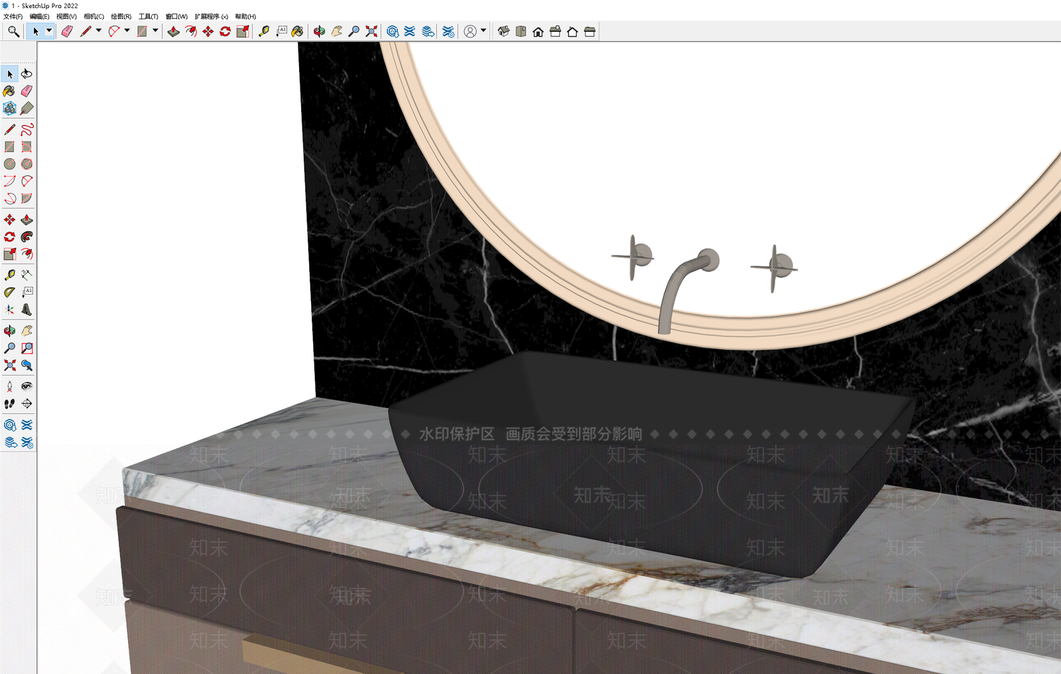Image resolution: width=1061 pixels, height=674 pixels.
Task: Select the Orbit tool in top toolbar
Action: [x=319, y=31]
